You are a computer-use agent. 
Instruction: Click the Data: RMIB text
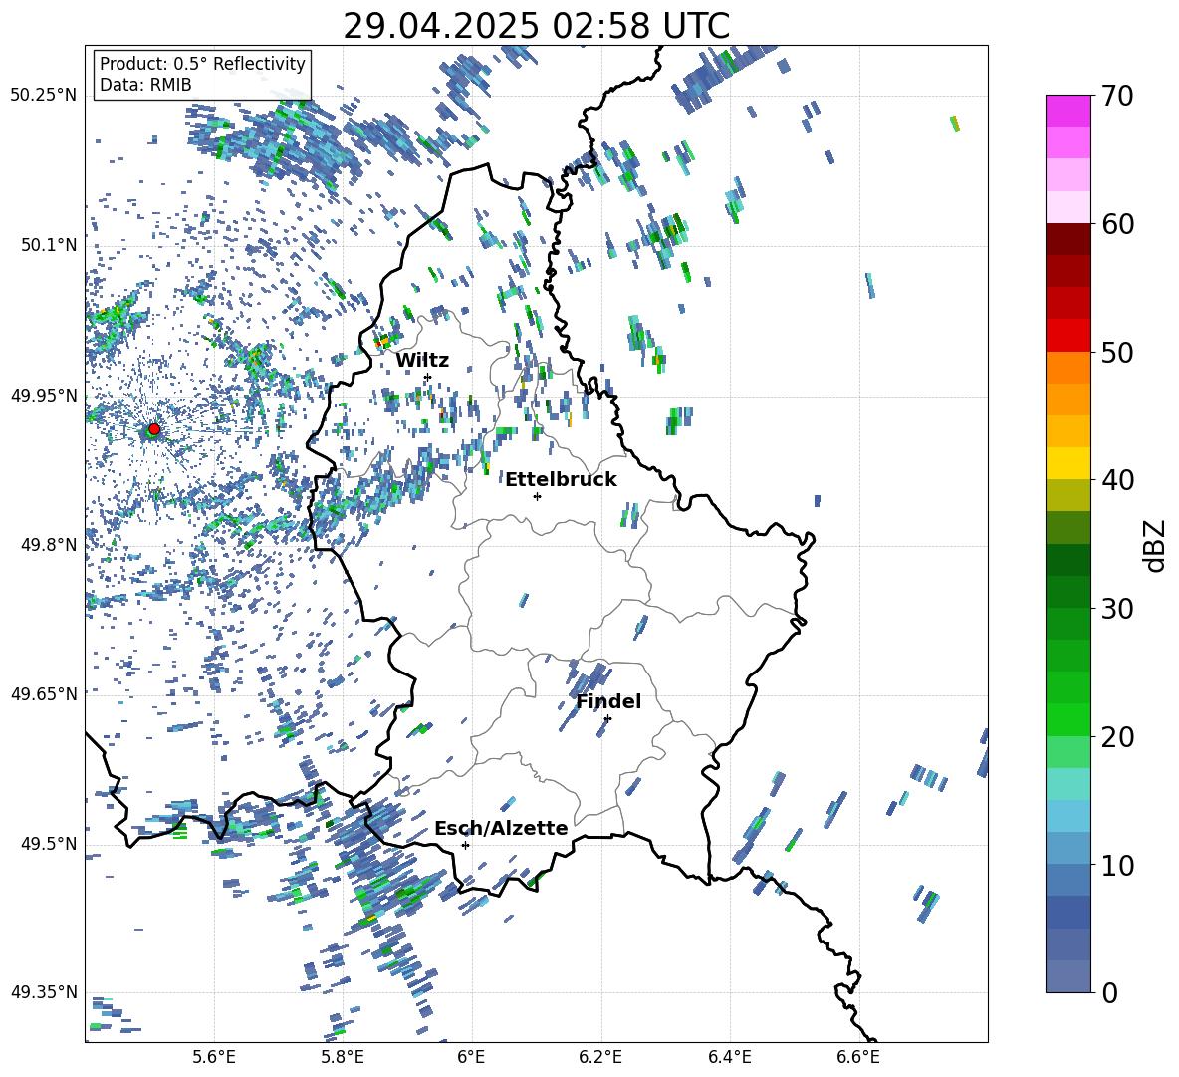pyautogui.click(x=145, y=85)
